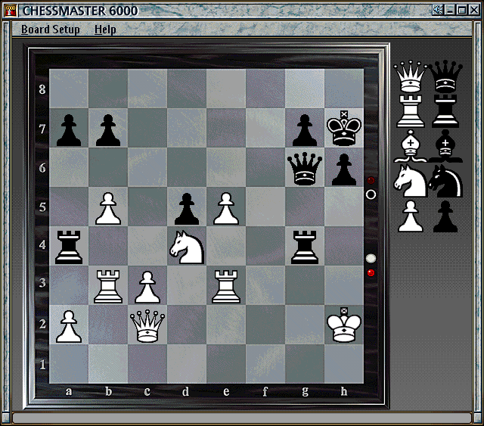Click the dark red indicator beside rank 6
Screen dimensions: 484x426
pyautogui.click(x=371, y=180)
